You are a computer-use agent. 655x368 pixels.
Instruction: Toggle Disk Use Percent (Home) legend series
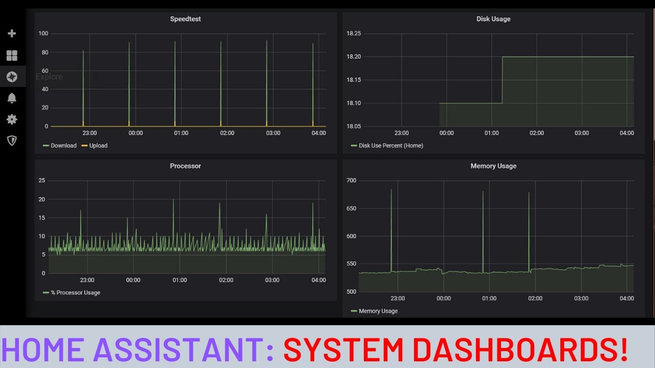tap(391, 146)
